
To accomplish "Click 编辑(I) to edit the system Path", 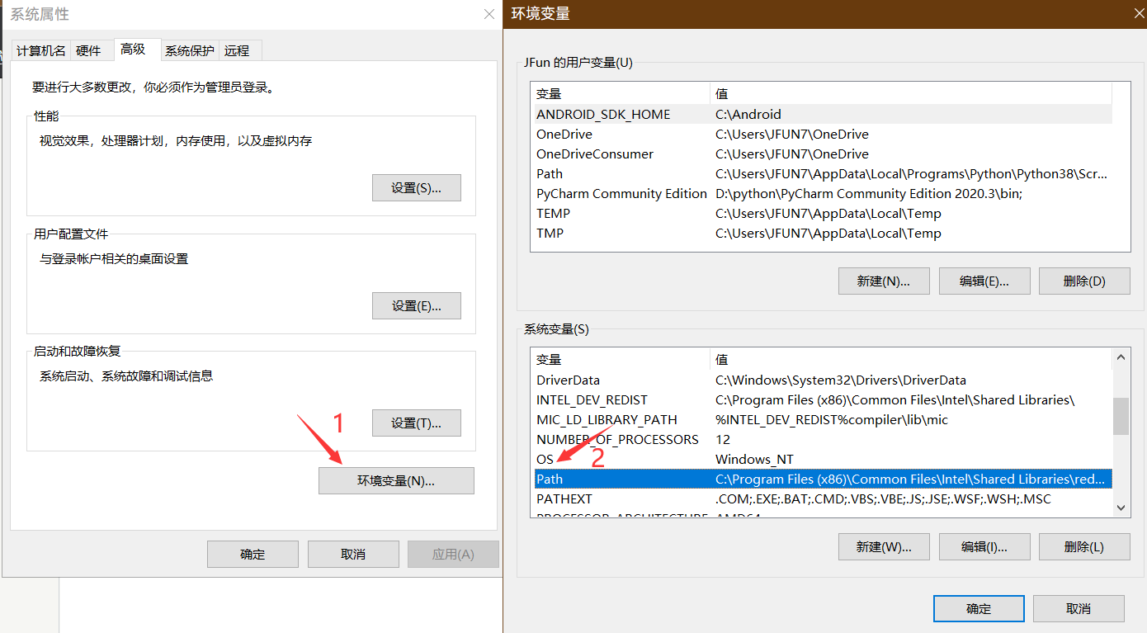I will click(984, 546).
